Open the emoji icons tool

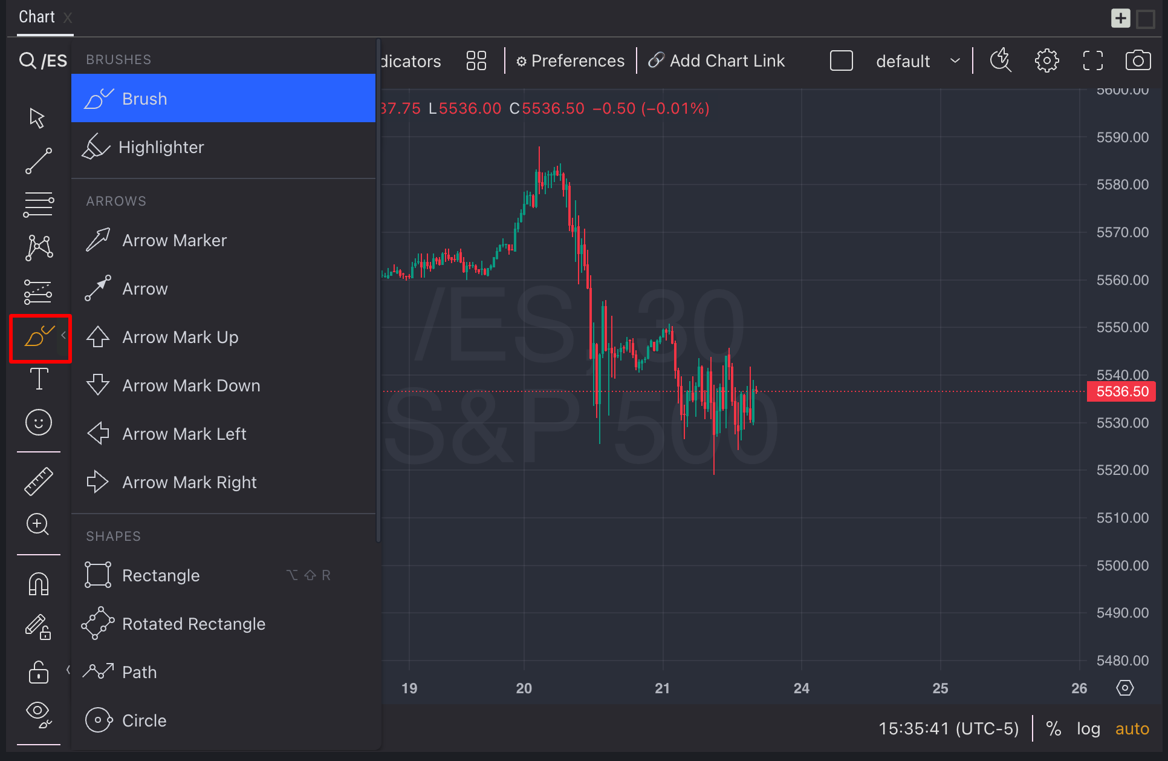tap(39, 422)
